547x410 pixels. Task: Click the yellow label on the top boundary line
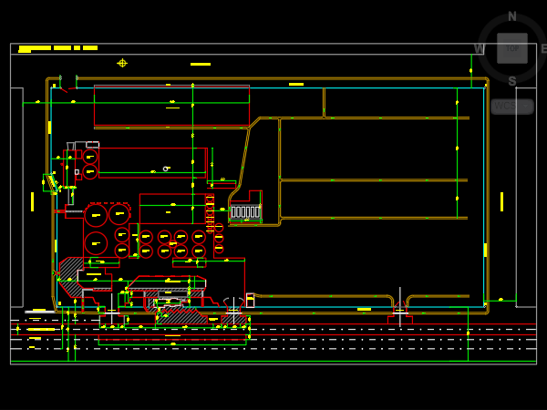(x=296, y=84)
